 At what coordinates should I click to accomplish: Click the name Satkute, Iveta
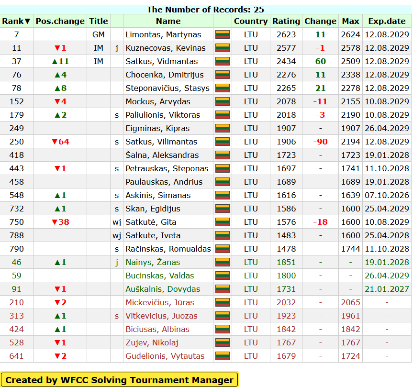(153, 235)
